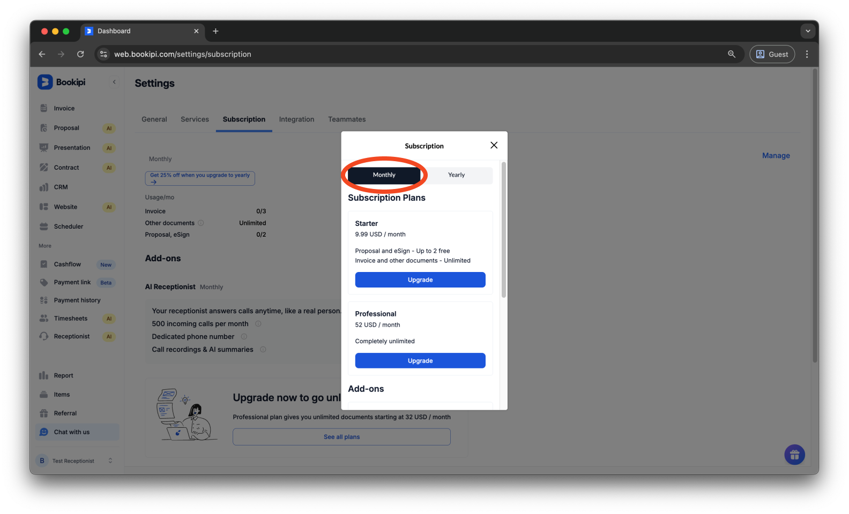Click the Proposal sidebar icon

44,128
